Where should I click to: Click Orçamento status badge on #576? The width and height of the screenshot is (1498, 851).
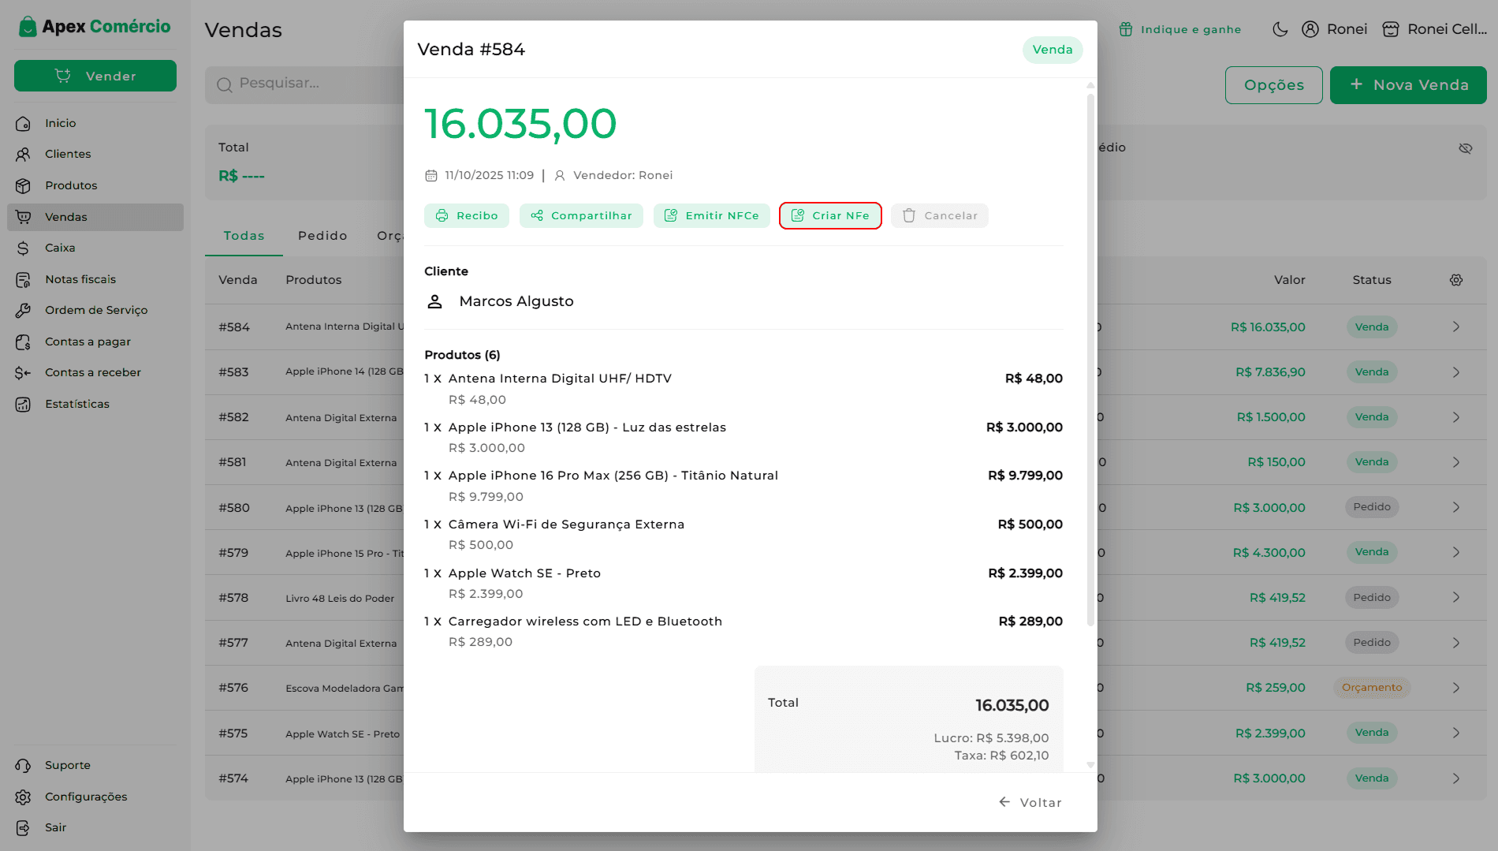pos(1372,688)
